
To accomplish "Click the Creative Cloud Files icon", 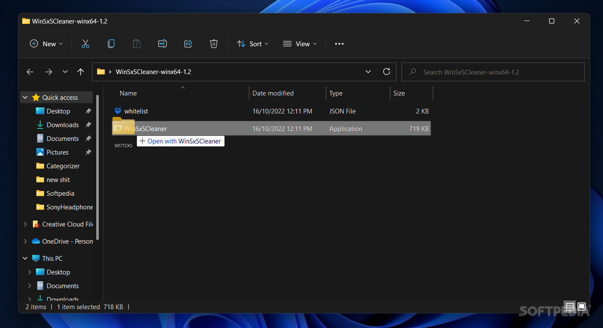I will [x=36, y=224].
